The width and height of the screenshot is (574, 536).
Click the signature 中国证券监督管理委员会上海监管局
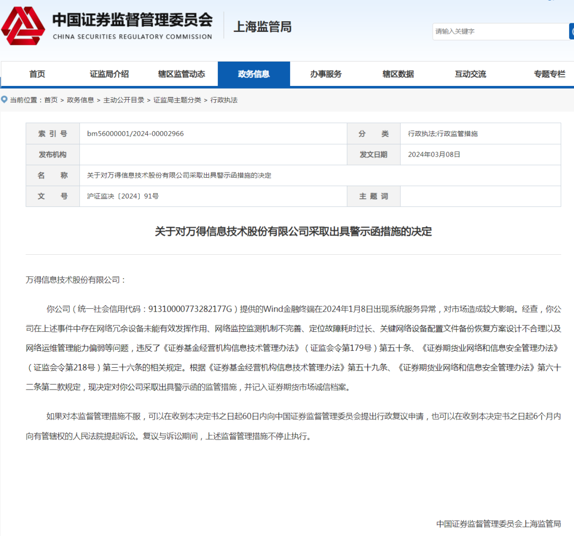pyautogui.click(x=499, y=524)
